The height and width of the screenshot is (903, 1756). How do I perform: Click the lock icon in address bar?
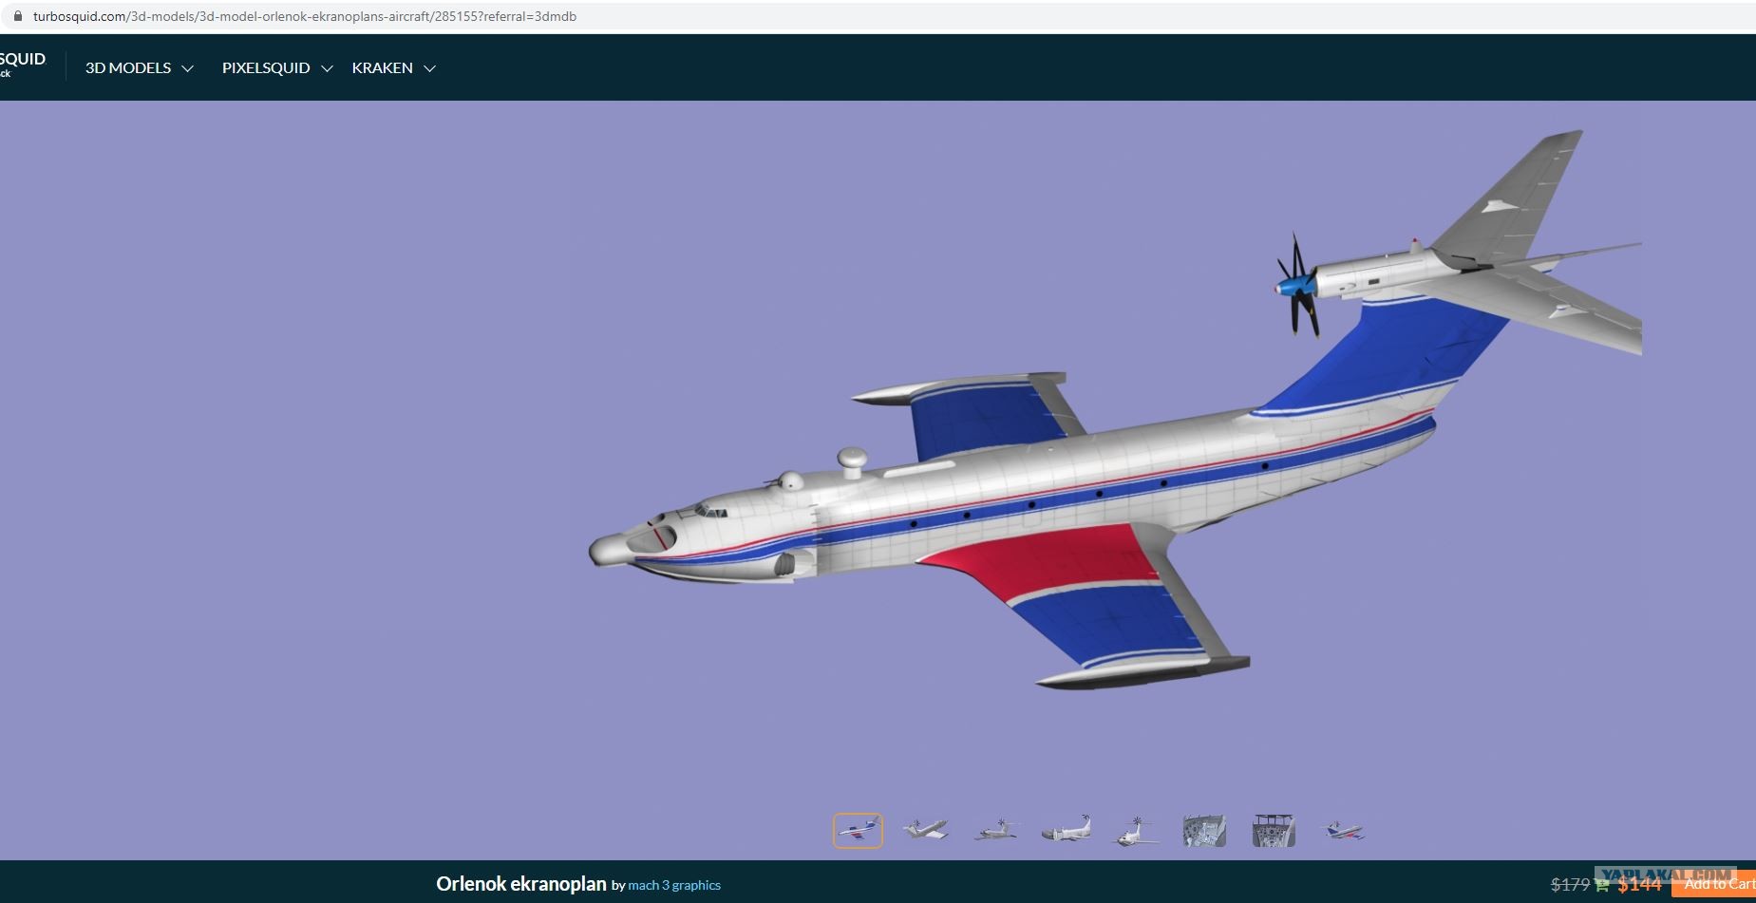click(x=17, y=16)
